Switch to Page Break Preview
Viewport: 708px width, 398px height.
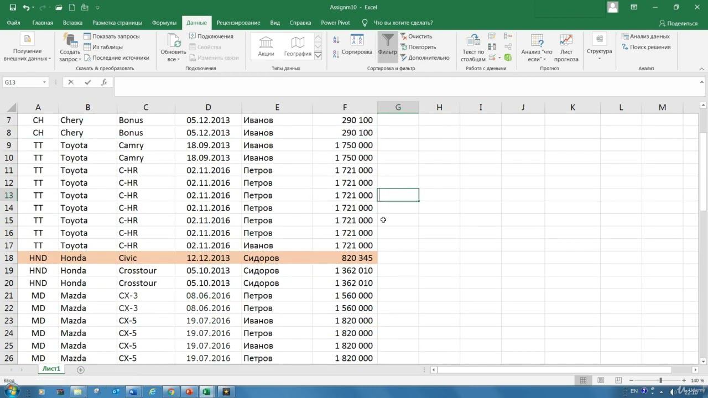click(x=617, y=380)
